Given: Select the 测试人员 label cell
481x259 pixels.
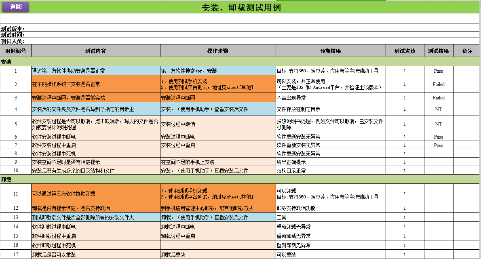Looking at the screenshot, I should click(x=13, y=41).
